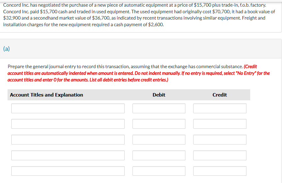
Task: Select the third Account Titles input box
Action: point(68,139)
